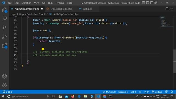
Task: Click comment '//1. already available but not expired.'
Action: (x=61, y=52)
